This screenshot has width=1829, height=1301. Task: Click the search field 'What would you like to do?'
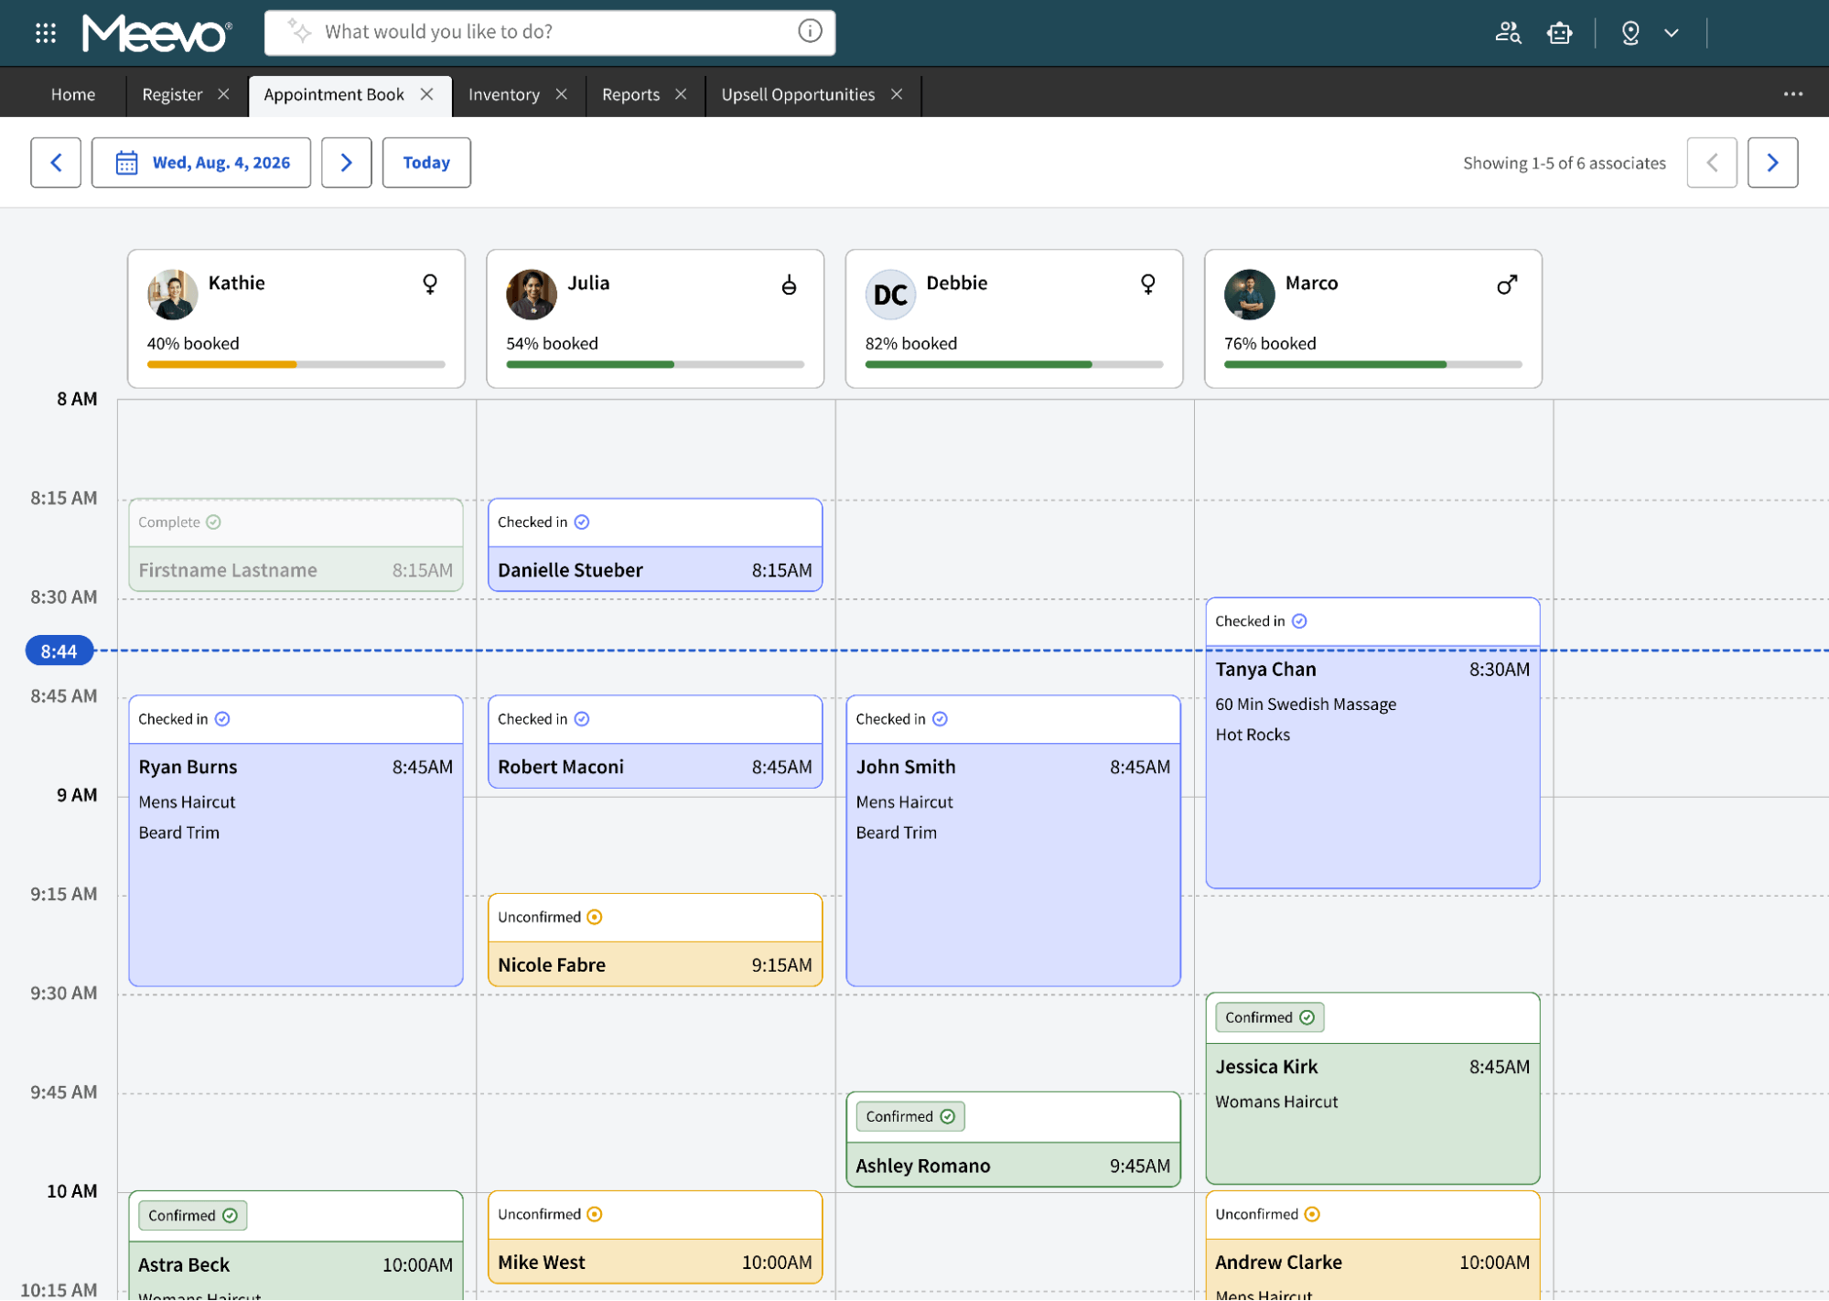click(x=549, y=32)
